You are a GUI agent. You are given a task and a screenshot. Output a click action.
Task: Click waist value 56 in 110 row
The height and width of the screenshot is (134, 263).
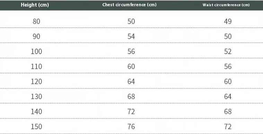228,66
